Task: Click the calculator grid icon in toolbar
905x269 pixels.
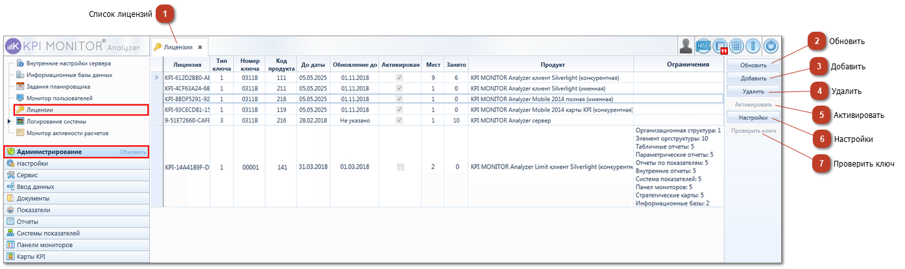Action: [736, 46]
